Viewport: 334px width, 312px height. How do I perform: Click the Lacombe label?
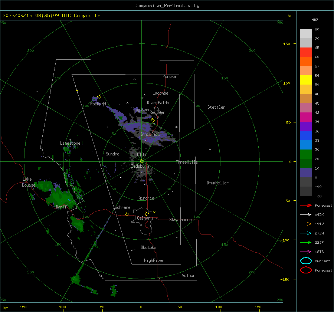160,93
